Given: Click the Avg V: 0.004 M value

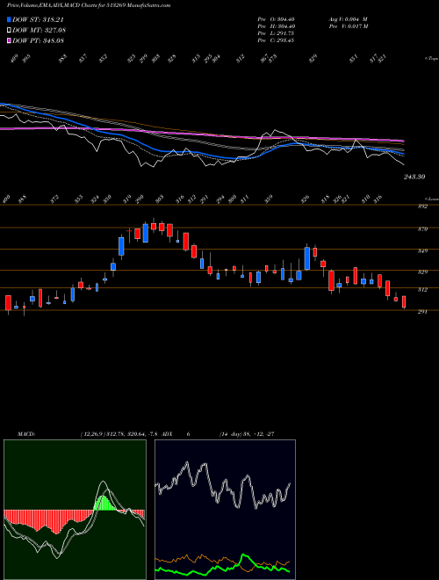Looking at the screenshot, I should point(348,19).
